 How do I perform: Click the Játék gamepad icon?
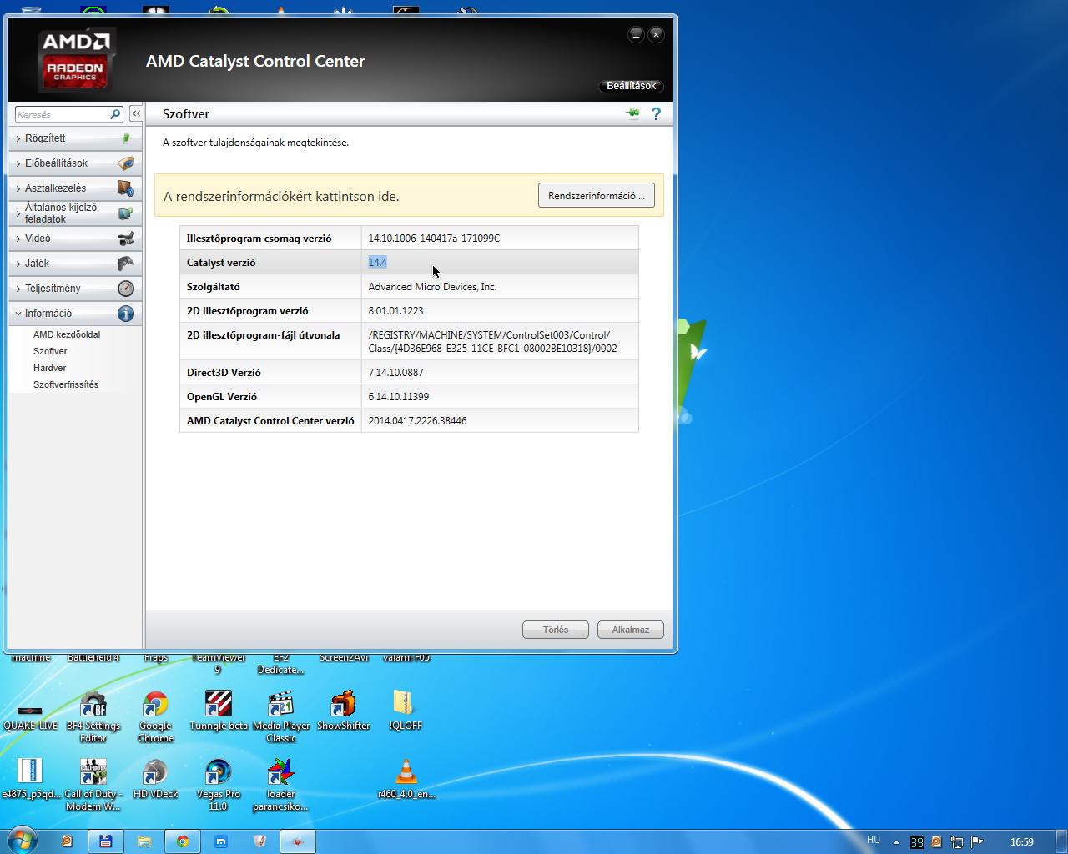[x=126, y=264]
